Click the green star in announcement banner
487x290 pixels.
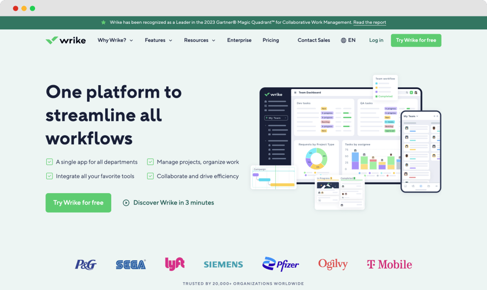(x=103, y=22)
